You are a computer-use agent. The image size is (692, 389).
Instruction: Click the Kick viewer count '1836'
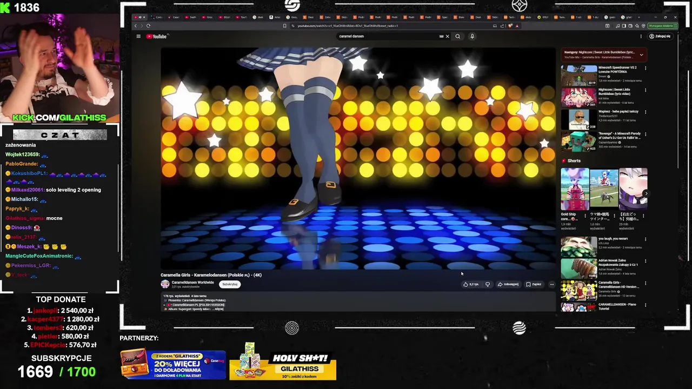click(26, 8)
